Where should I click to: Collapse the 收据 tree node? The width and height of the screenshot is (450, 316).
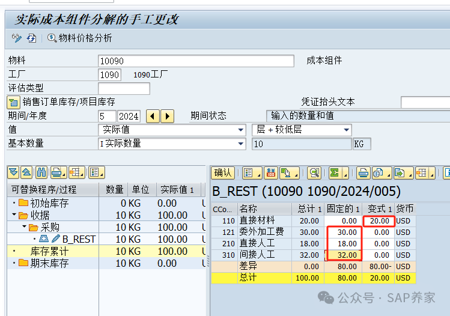tap(14, 214)
